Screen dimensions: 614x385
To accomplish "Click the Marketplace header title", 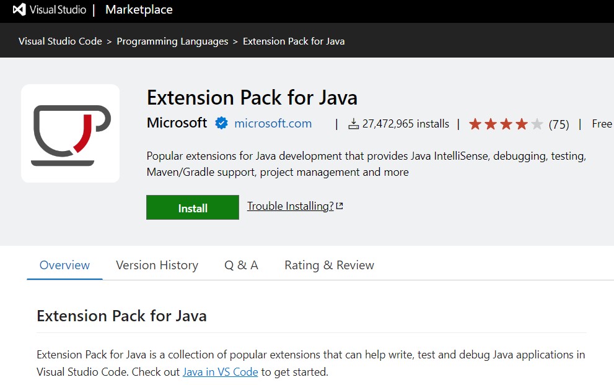I will click(139, 10).
